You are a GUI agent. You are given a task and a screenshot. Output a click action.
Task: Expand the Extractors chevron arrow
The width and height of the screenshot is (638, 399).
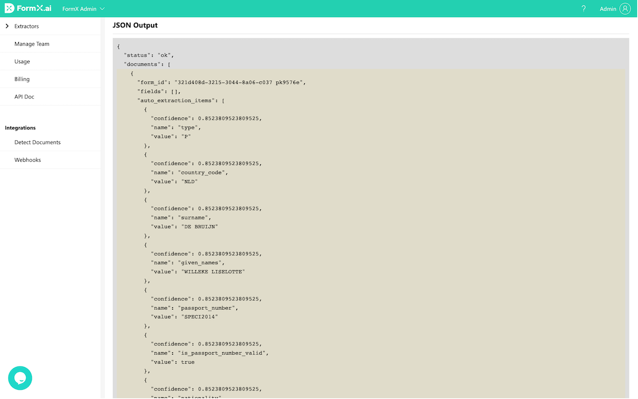tap(7, 26)
